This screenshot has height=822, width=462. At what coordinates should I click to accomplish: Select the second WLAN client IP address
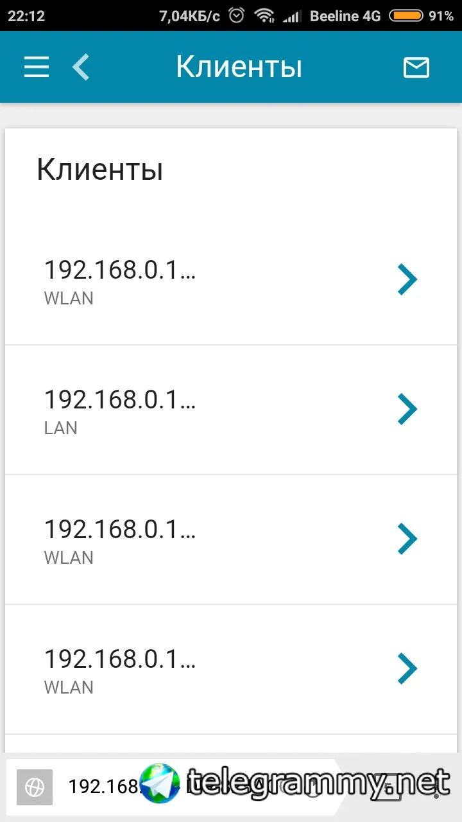click(119, 530)
